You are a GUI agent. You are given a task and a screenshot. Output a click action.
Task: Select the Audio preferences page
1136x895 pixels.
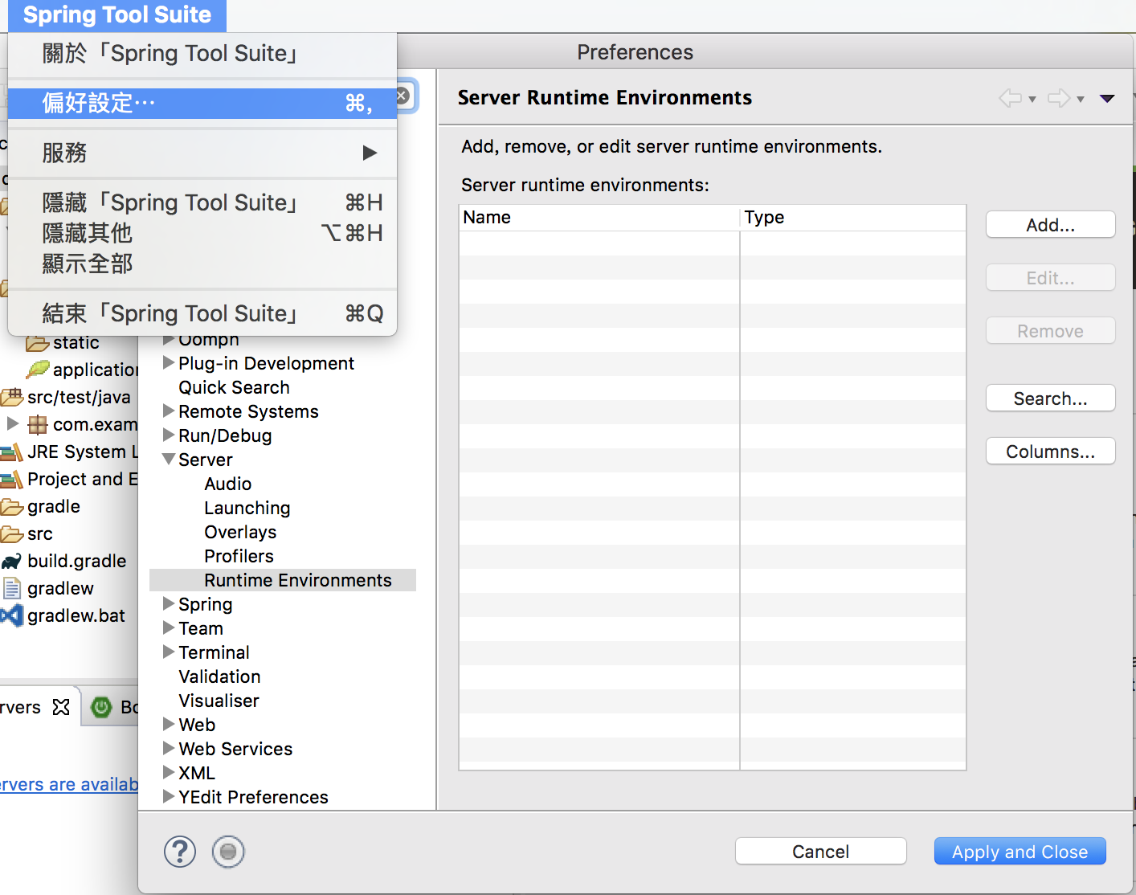[x=228, y=484]
